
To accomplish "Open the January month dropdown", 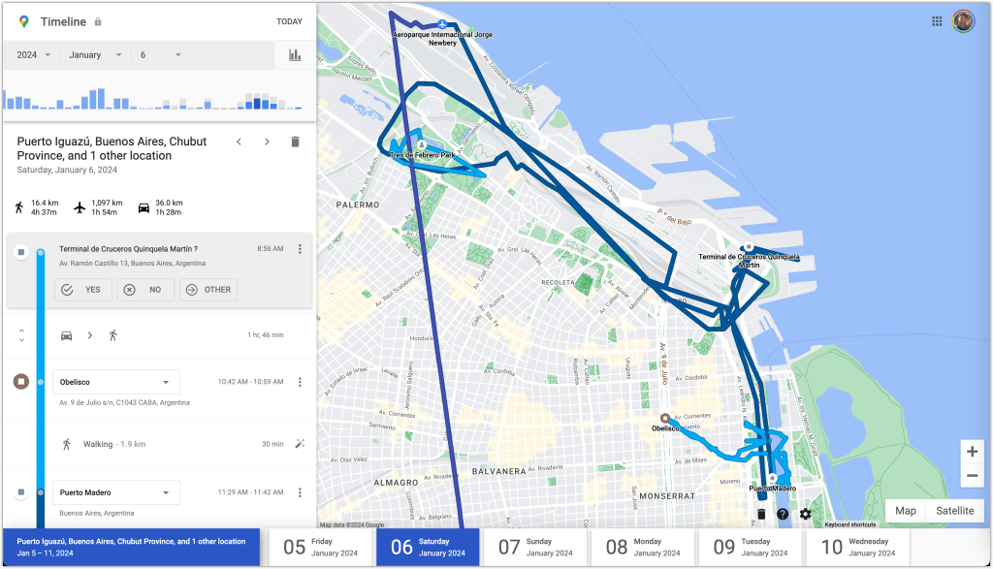I will click(95, 55).
